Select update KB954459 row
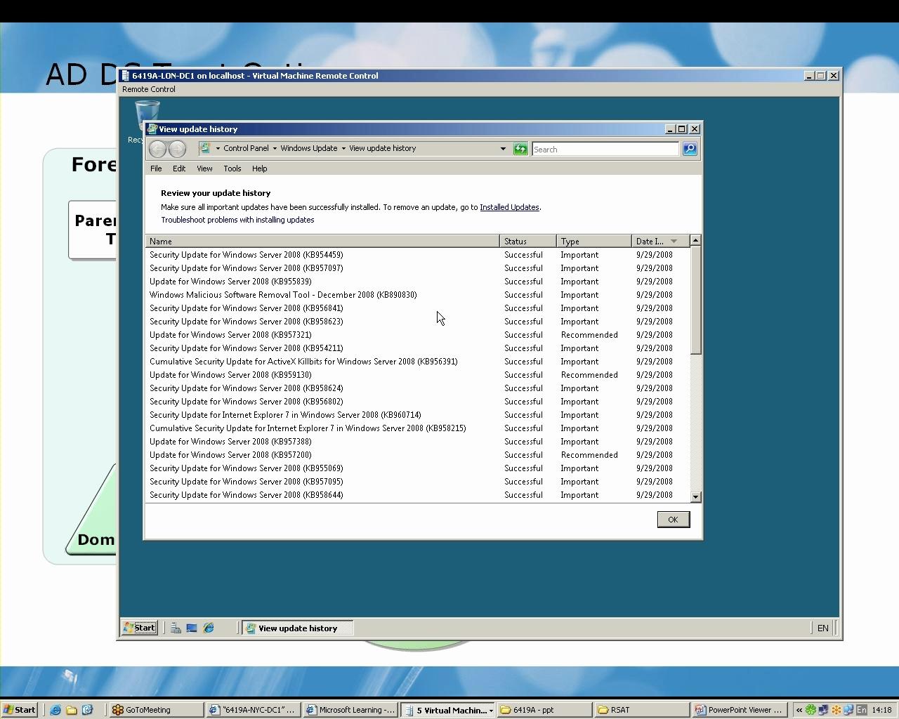 418,255
